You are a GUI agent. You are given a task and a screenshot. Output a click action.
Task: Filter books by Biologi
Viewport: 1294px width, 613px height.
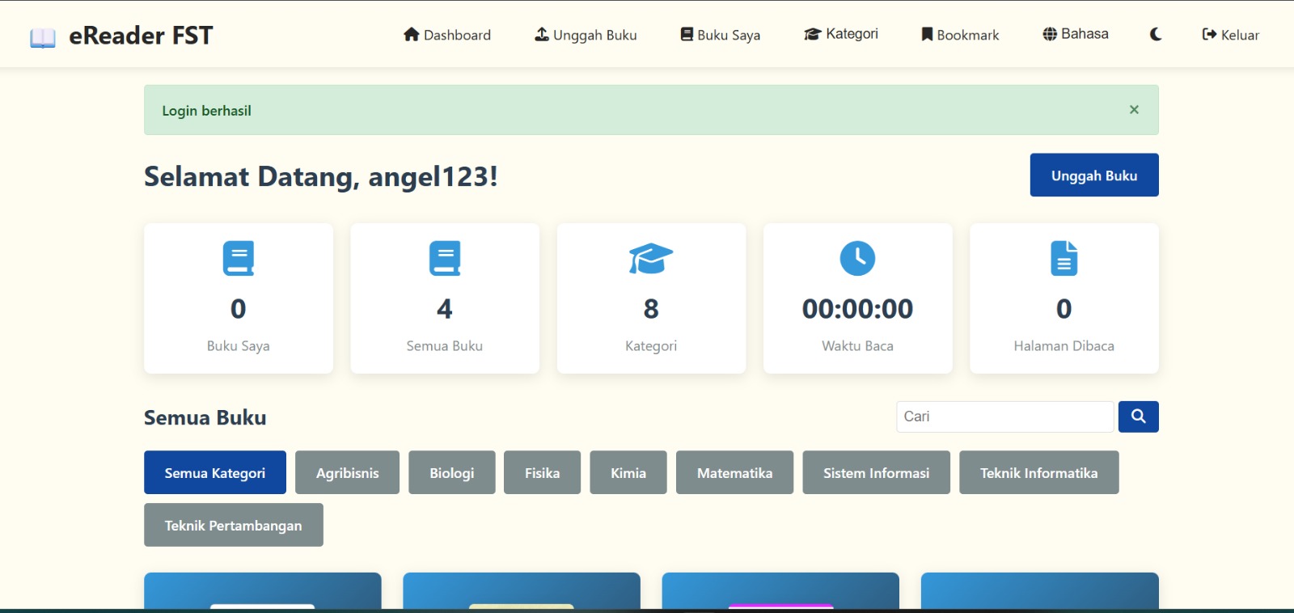[x=452, y=472]
